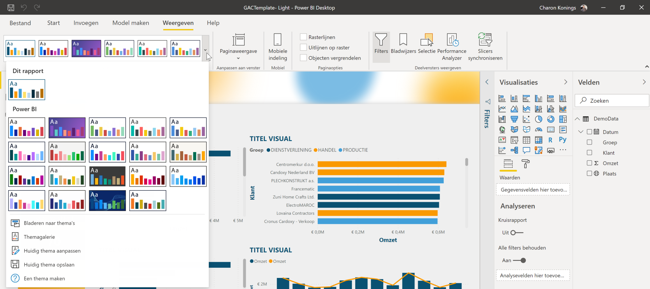Select the area chart visualization
This screenshot has width=650, height=289.
(514, 109)
